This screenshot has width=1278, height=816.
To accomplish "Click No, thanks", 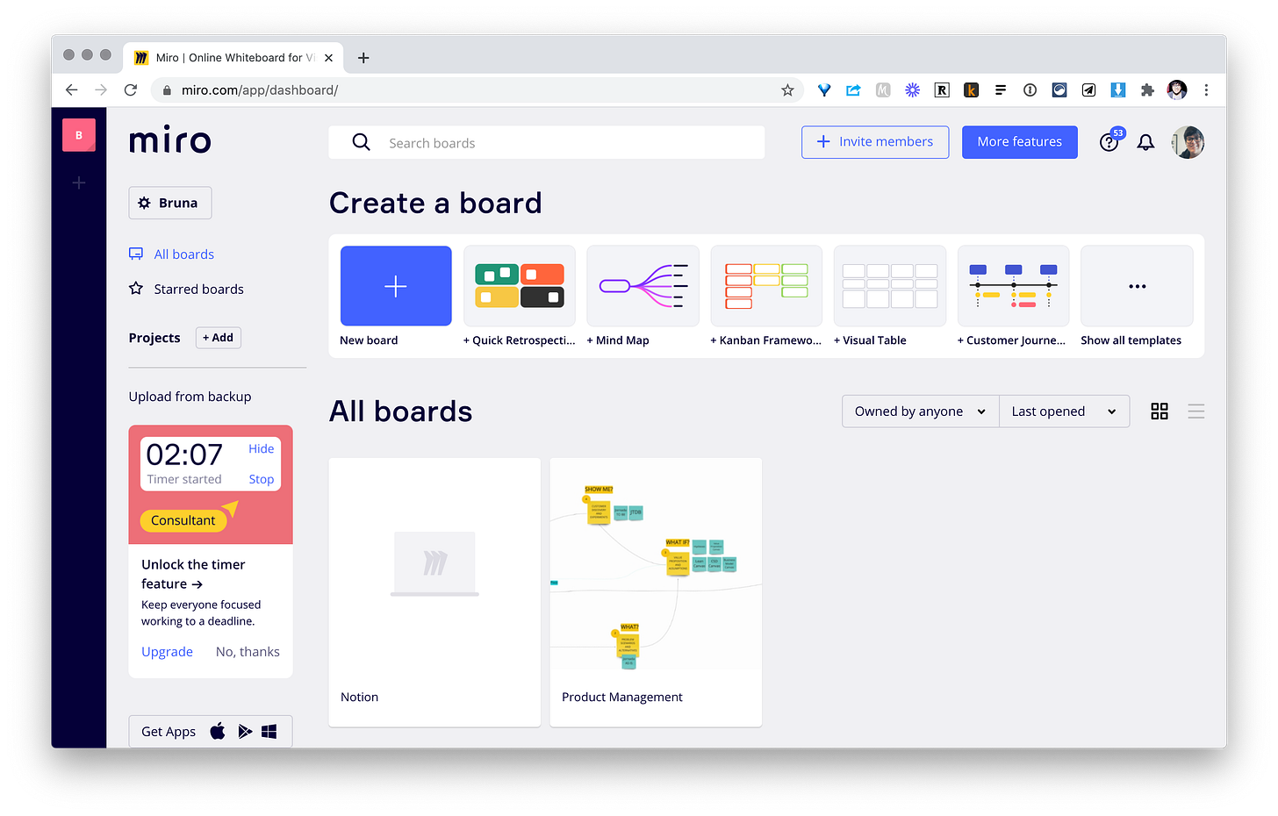I will pos(248,652).
